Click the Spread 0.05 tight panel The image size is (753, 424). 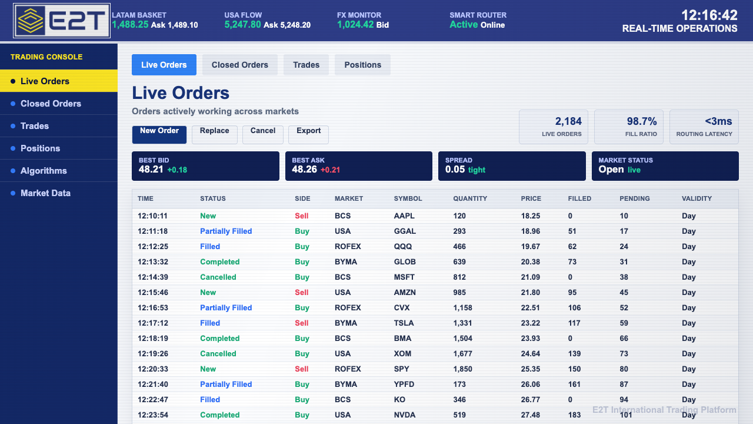(512, 166)
